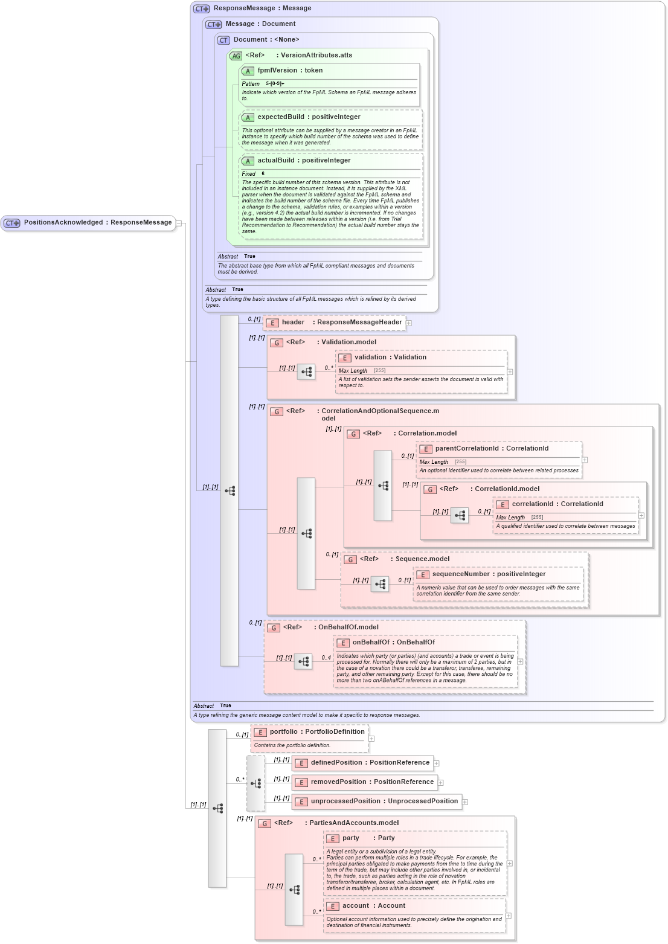Expand the portfolio : PortfolioDefinition element
Image resolution: width=668 pixels, height=944 pixels.
[x=371, y=739]
